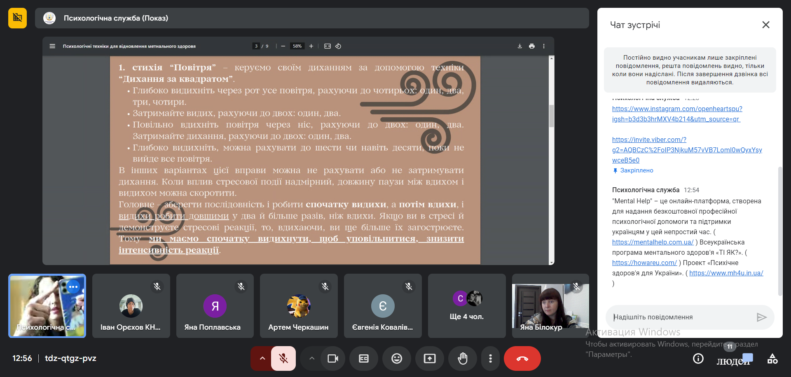
Task: Click the PDF download icon
Action: coord(520,46)
